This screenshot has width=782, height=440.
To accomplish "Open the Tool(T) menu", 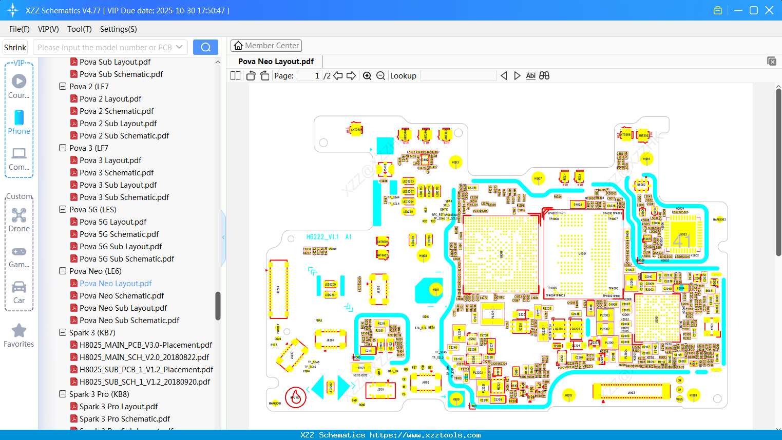I will (80, 29).
